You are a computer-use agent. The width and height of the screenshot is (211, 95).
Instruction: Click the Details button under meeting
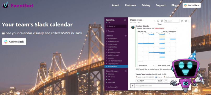(x=160, y=81)
